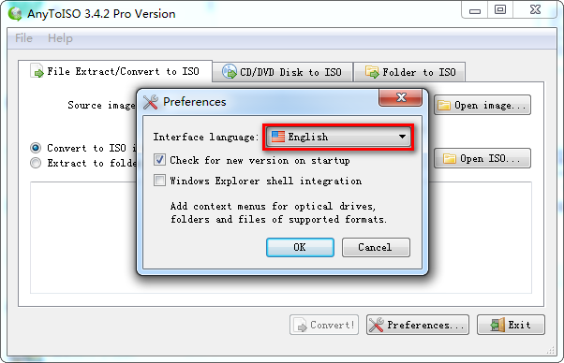Switch to CD/DVD Disk to ISO tab

(x=282, y=72)
